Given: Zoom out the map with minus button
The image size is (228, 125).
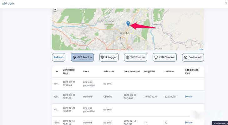Looking at the screenshot, I should [55, 10].
